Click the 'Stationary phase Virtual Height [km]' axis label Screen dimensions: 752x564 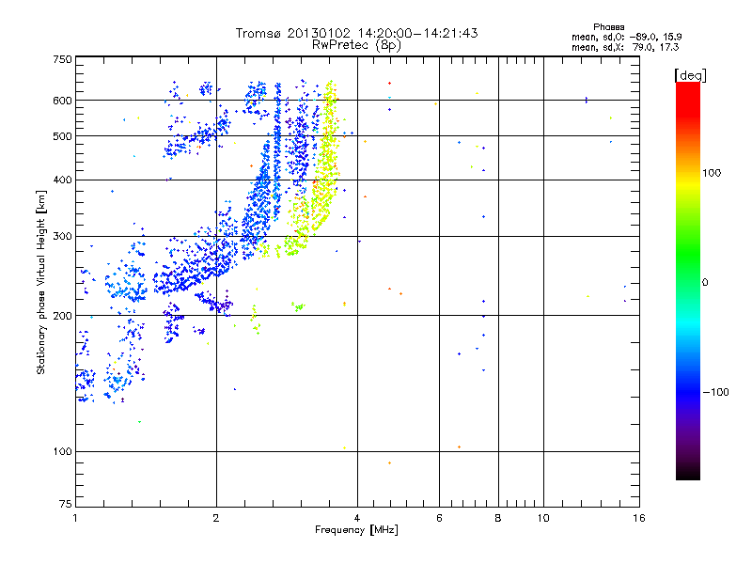pos(41,282)
